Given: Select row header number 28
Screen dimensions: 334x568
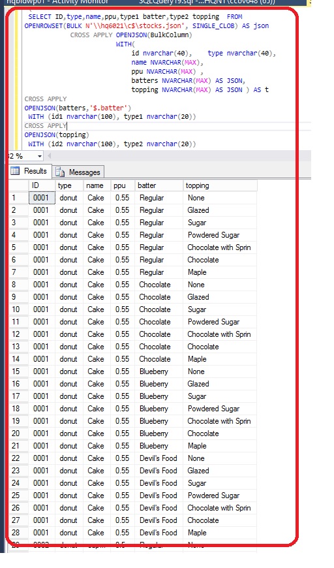Looking at the screenshot, I should point(19,533).
